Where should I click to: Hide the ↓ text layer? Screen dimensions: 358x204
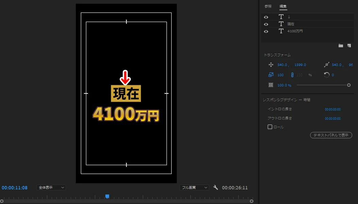click(x=266, y=17)
